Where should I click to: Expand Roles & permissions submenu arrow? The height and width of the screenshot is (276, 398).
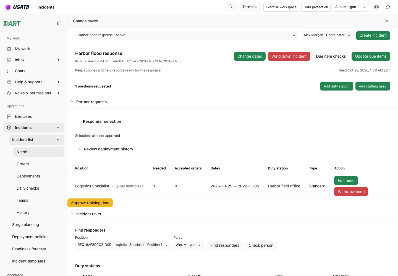tap(58, 93)
